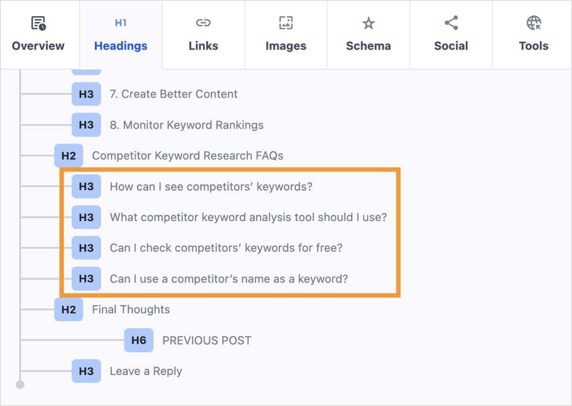The width and height of the screenshot is (572, 406).
Task: Select the share icon above Social
Action: (x=451, y=22)
